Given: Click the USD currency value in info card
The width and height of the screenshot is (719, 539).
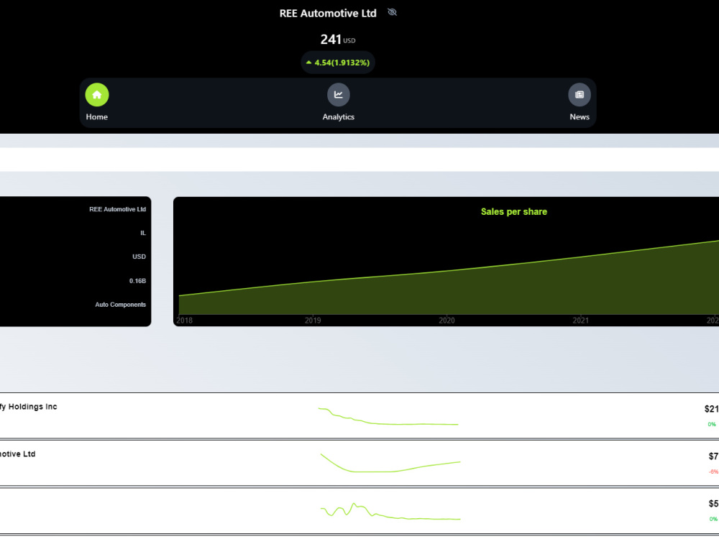Looking at the screenshot, I should [x=139, y=257].
